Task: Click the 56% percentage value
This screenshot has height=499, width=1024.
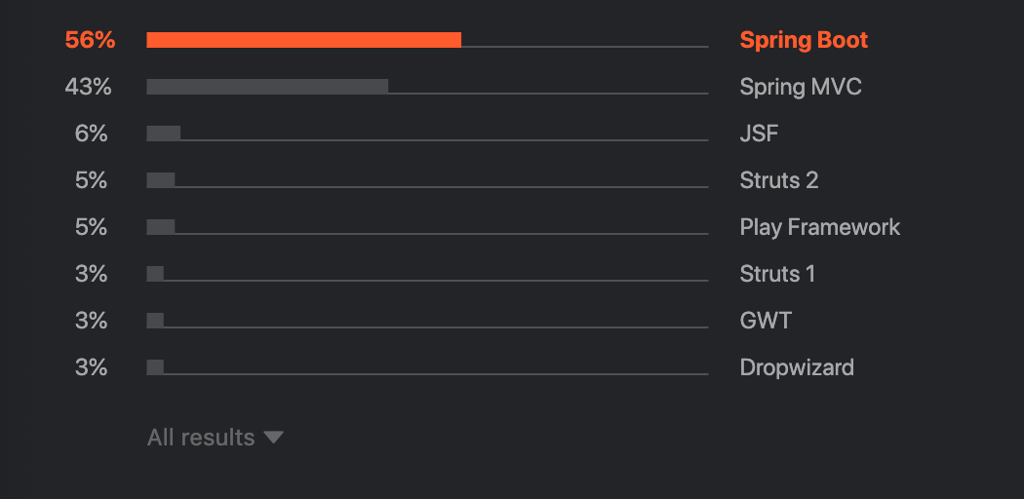Action: [90, 40]
